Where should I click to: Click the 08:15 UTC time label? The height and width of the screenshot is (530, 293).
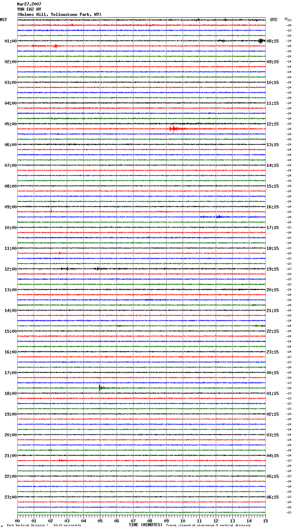tap(273, 41)
